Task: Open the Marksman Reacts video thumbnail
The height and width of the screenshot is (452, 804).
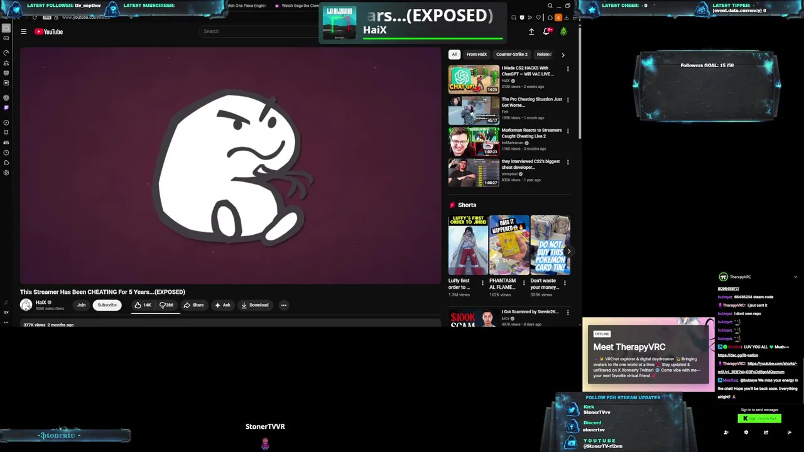Action: click(x=474, y=141)
